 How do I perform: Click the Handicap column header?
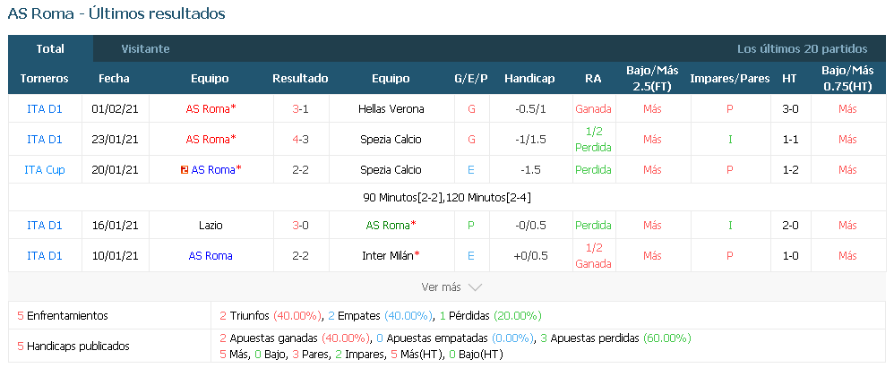coord(529,79)
